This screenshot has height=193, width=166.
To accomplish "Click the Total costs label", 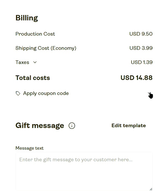I will [33, 78].
